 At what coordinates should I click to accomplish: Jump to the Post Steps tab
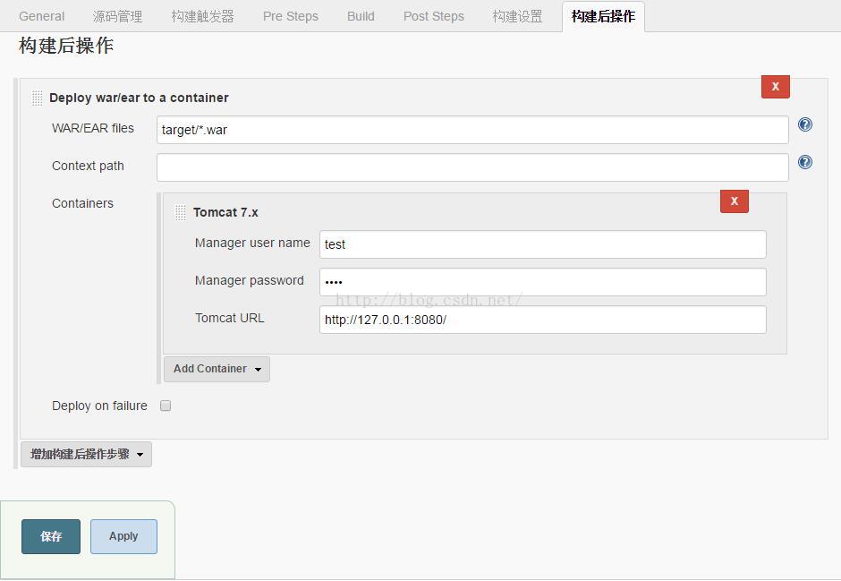pos(433,16)
